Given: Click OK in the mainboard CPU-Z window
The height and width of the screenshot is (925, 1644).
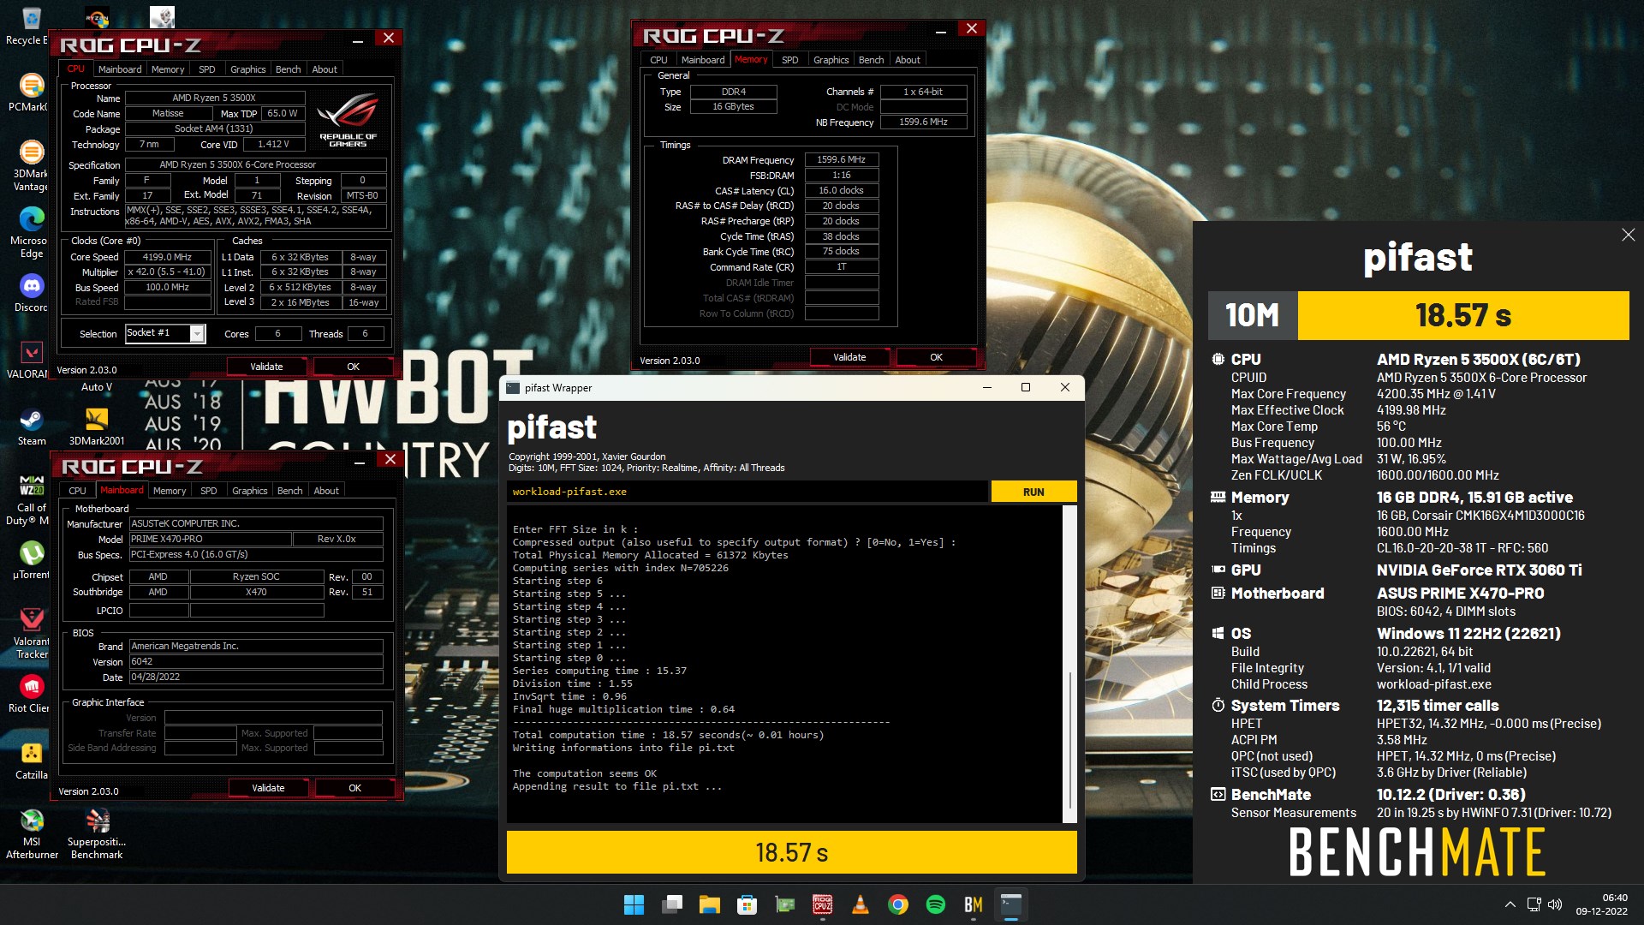Looking at the screenshot, I should tap(355, 788).
